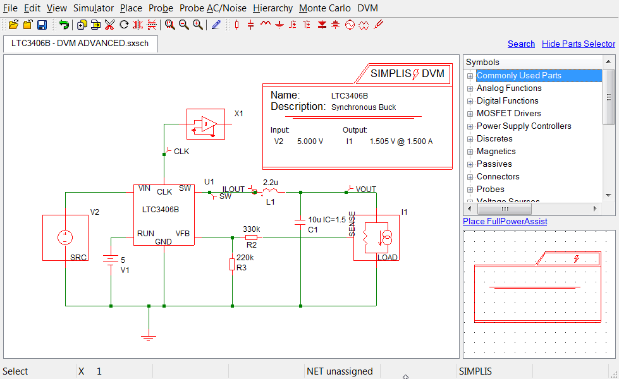619x379 pixels.
Task: Place an inductor from the toolbar
Action: point(265,25)
